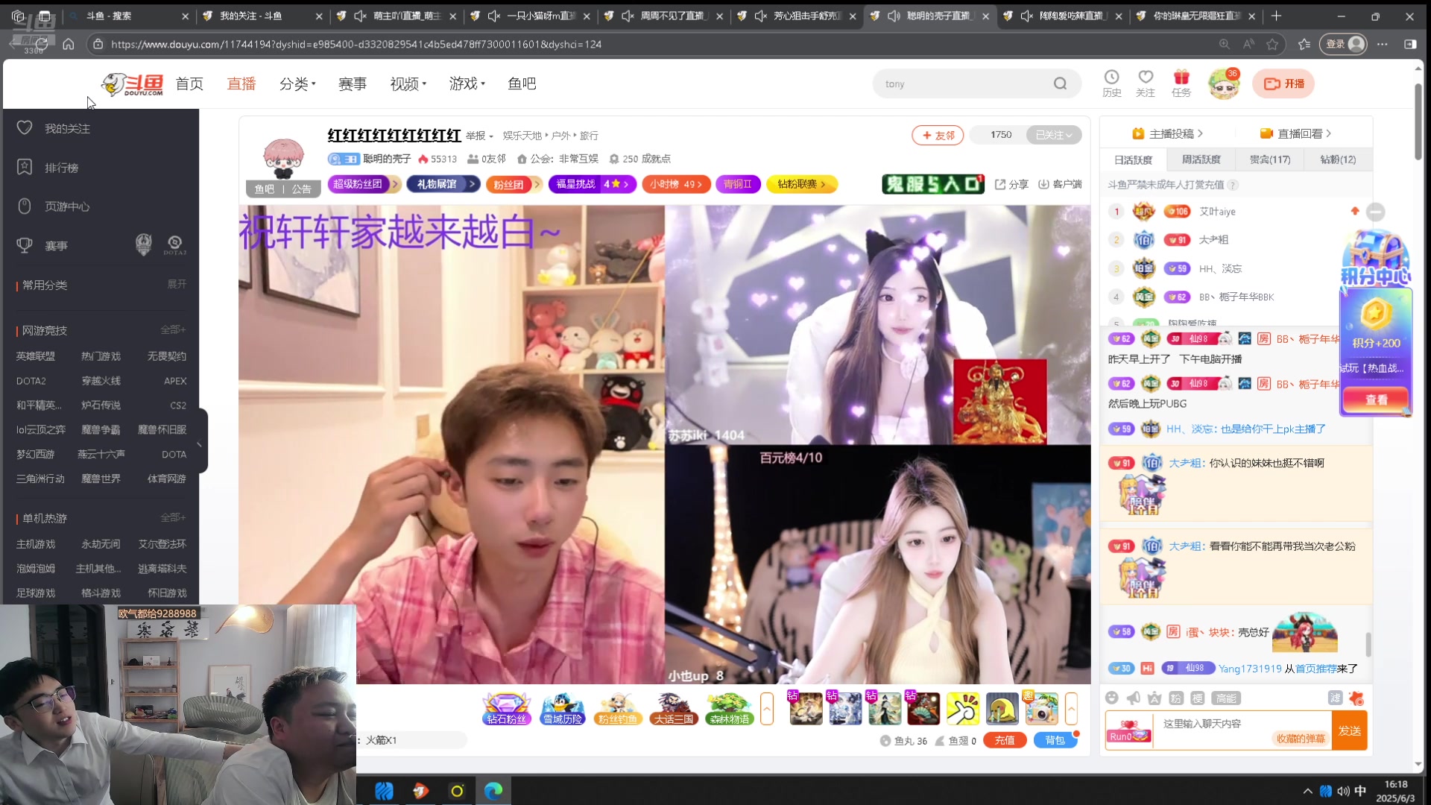Open the 关注 heart icon in header
This screenshot has width=1431, height=805.
(x=1146, y=83)
